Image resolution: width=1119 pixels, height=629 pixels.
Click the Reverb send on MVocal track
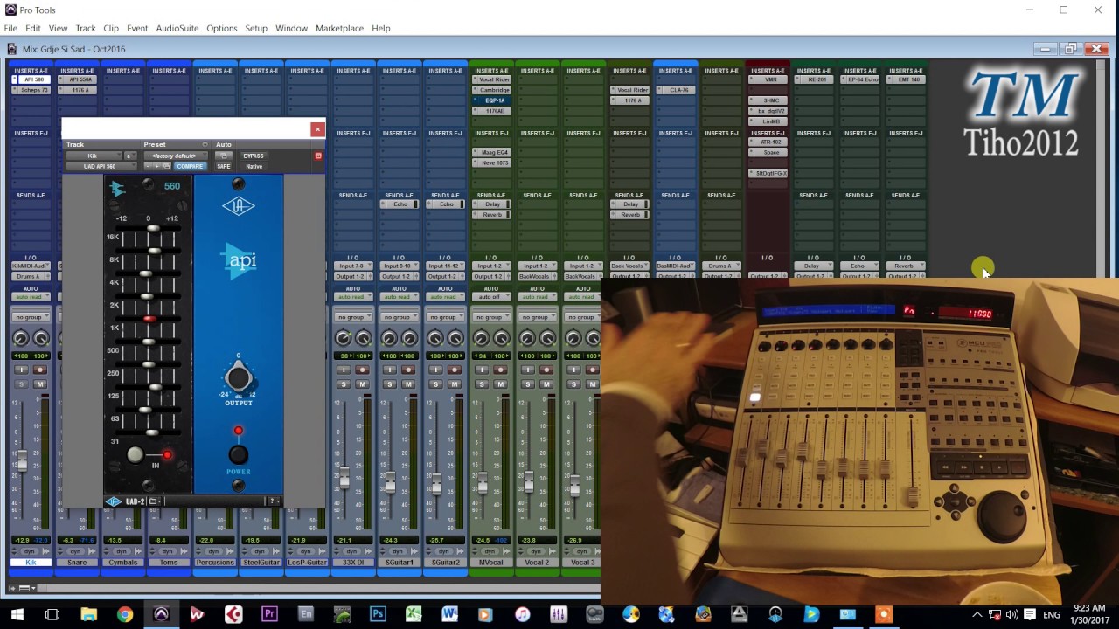492,215
